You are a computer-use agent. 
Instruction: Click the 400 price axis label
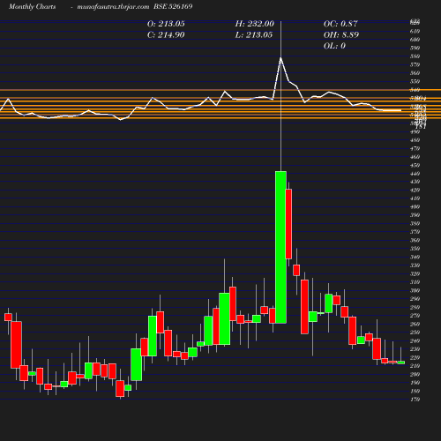click(415, 206)
